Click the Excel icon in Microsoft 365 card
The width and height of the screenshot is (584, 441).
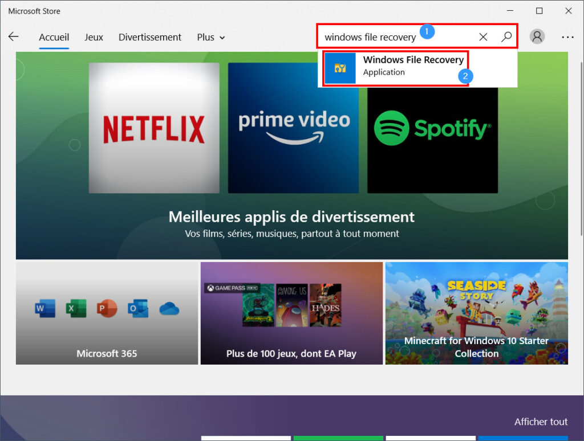tap(76, 308)
